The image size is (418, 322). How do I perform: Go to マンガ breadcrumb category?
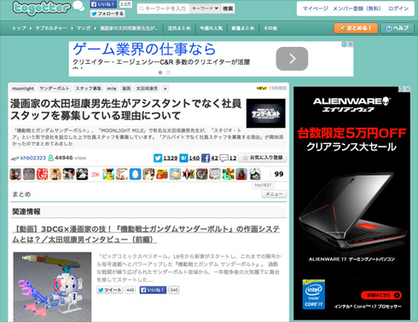(84, 28)
